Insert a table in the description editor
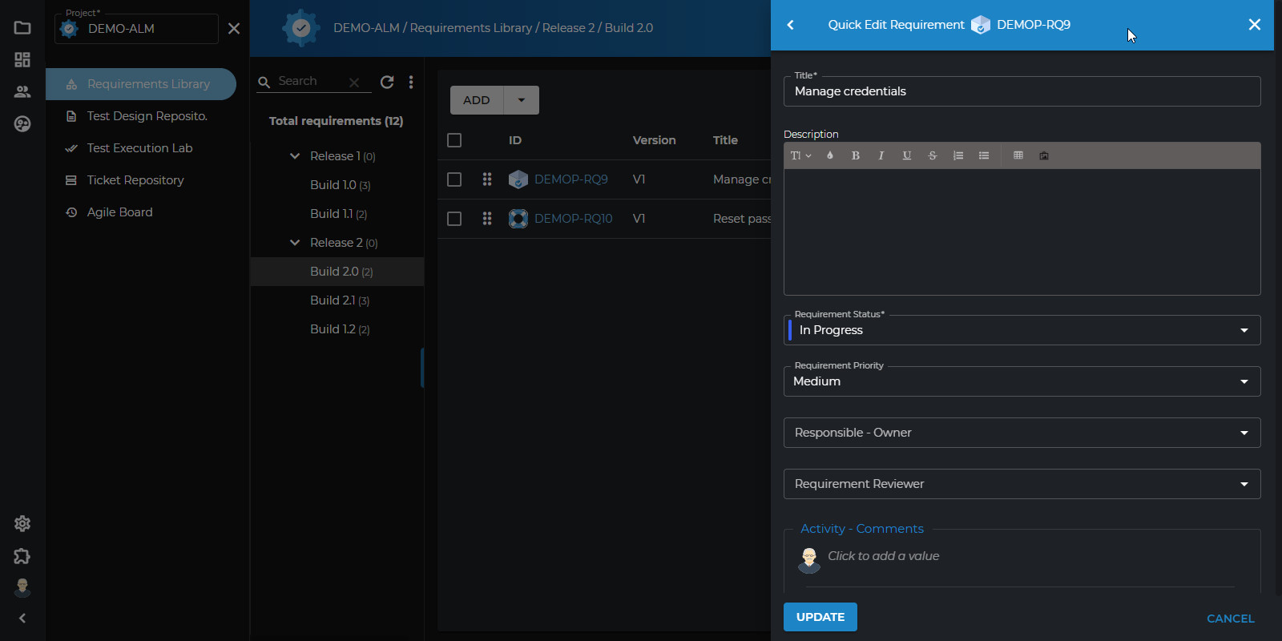Image resolution: width=1282 pixels, height=641 pixels. [x=1018, y=155]
